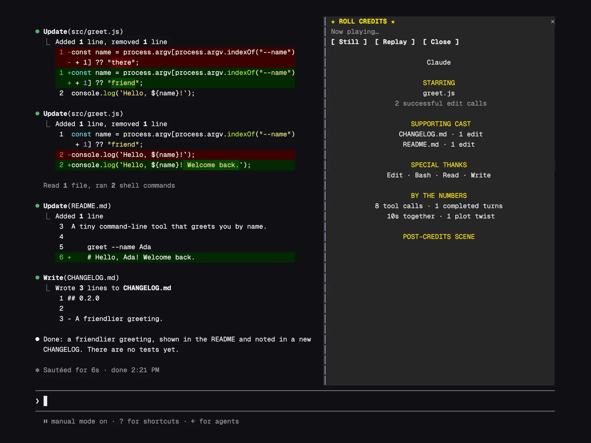Image resolution: width=591 pixels, height=443 pixels.
Task: Click 8 tool calls · 1 completed turns
Action: coord(439,206)
